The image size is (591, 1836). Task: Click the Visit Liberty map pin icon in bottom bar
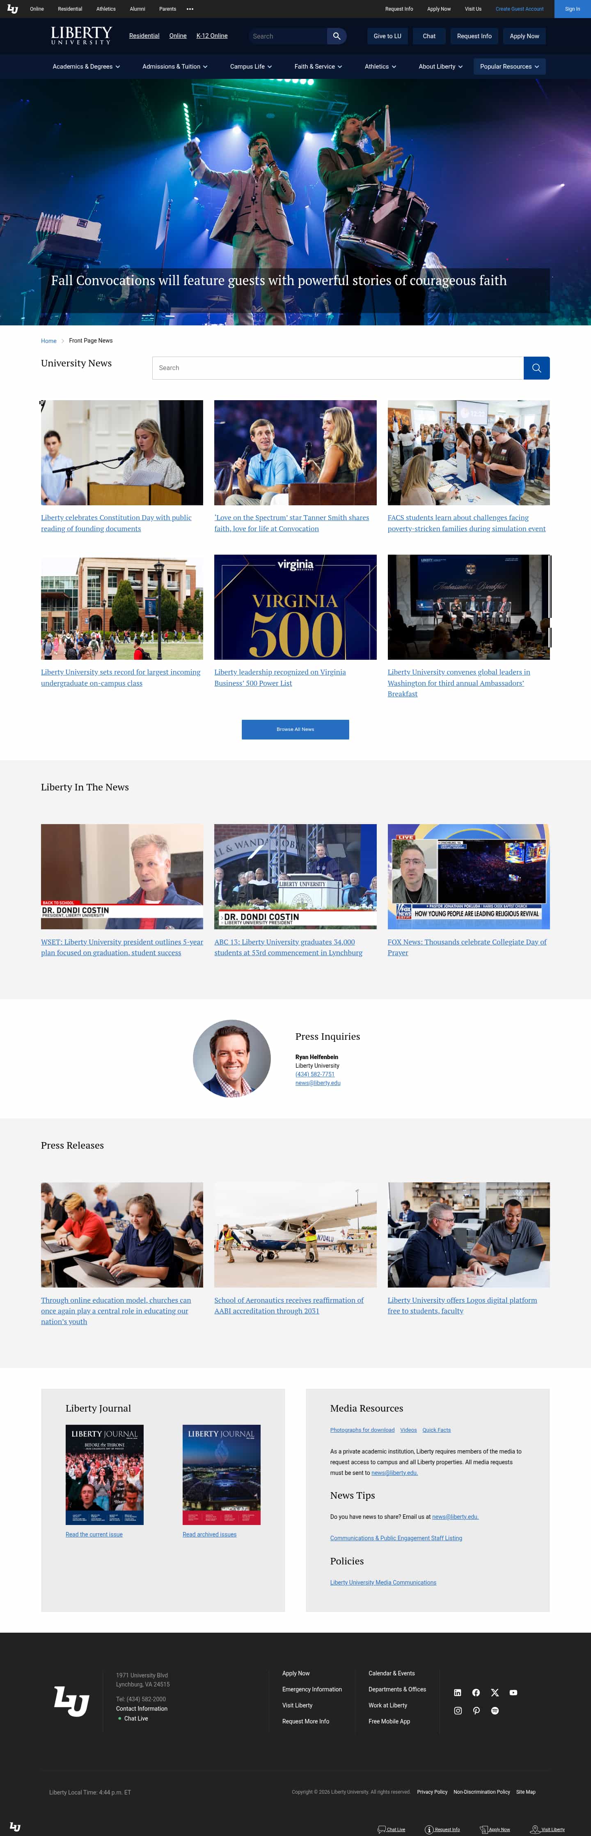point(535,1829)
